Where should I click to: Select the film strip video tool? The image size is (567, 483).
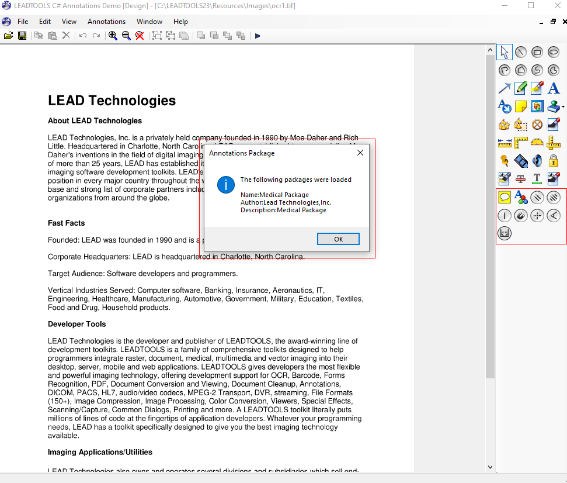[521, 161]
